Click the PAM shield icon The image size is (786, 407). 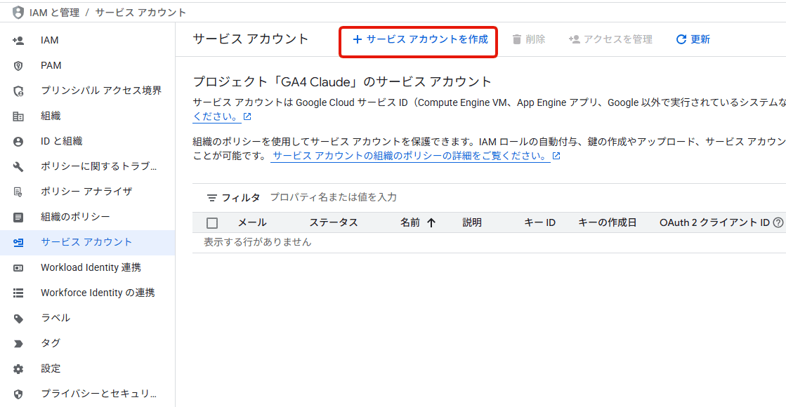coord(18,65)
